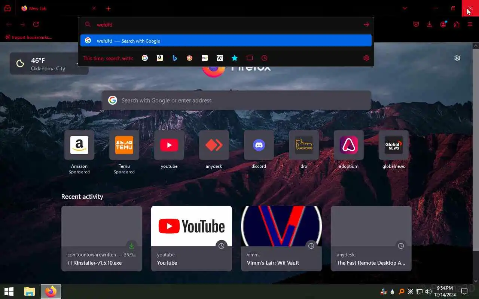Image resolution: width=479 pixels, height=299 pixels.
Task: Search this time with Bing icon
Action: pos(175,58)
